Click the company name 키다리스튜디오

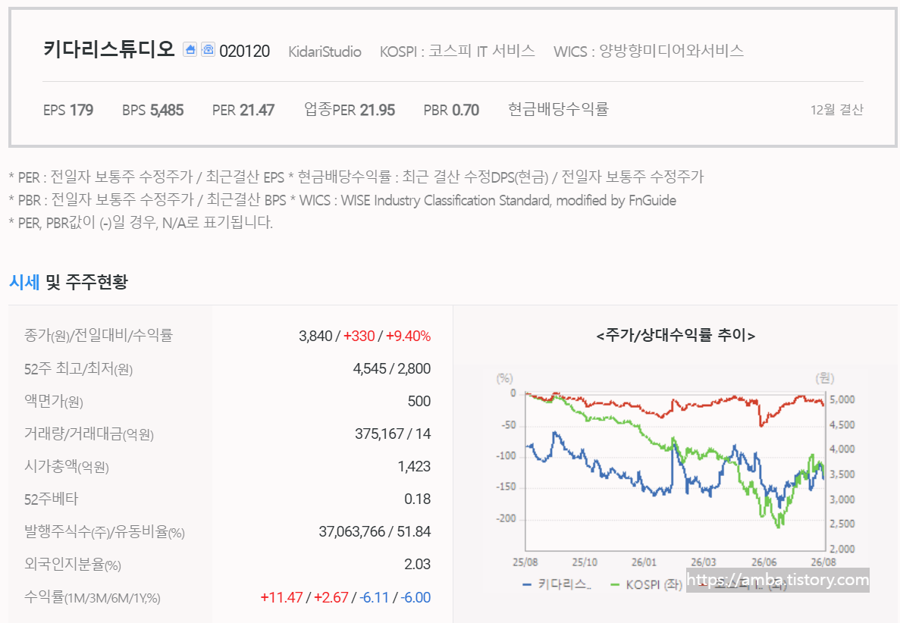(109, 49)
